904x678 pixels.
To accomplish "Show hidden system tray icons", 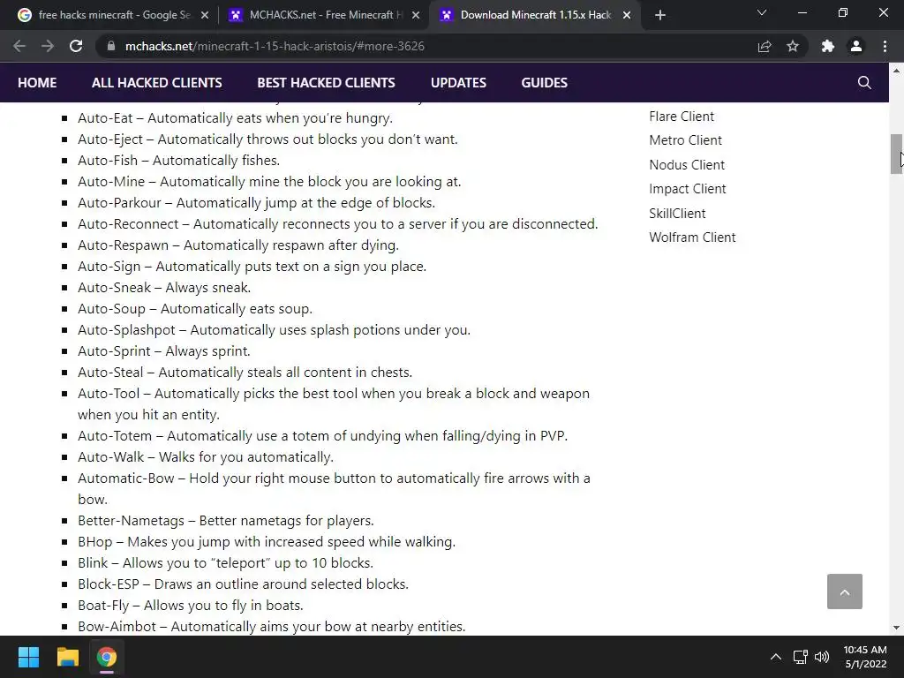I will [776, 657].
